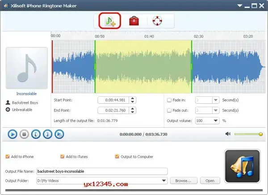Click the Browse... button
The height and width of the screenshot is (195, 268).
[x=184, y=181]
